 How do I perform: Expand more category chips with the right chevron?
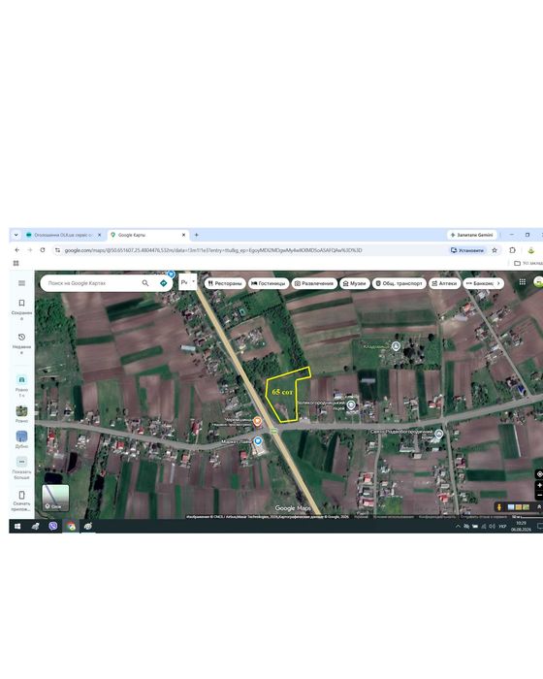click(x=498, y=283)
